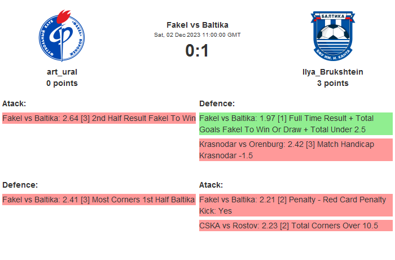
Task: Click the Defence heading above the Most Corners bet
Action: [20, 185]
